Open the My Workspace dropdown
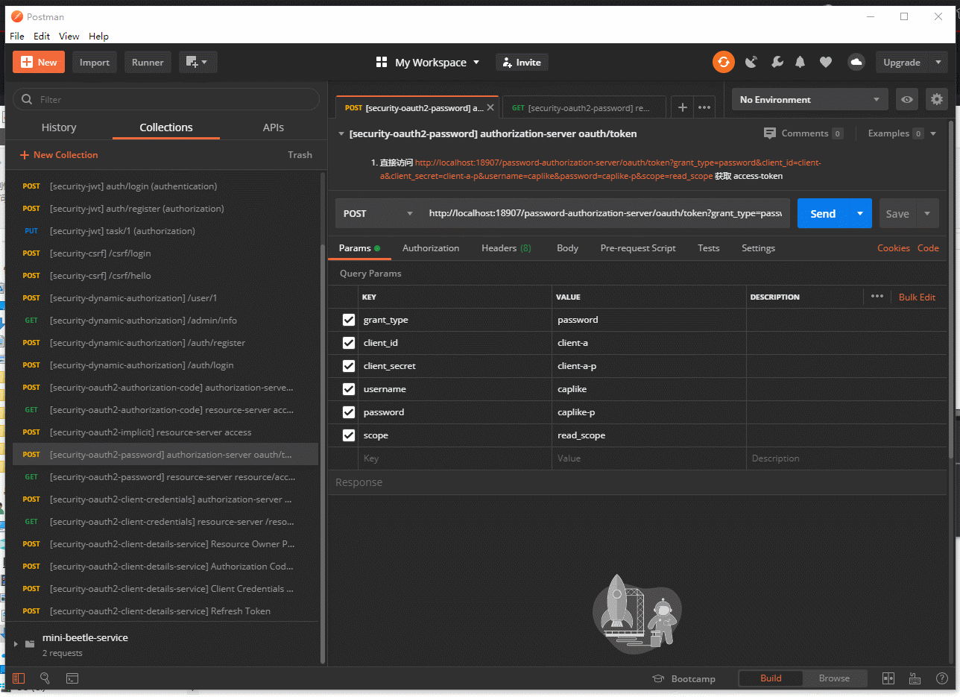960x697 pixels. [x=438, y=63]
